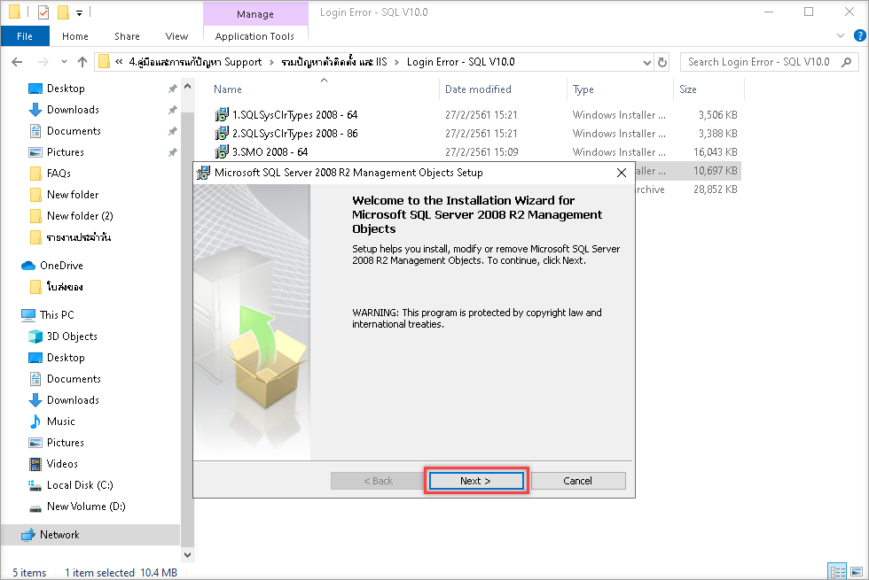Select the 3D Objects folder icon
Viewport: 869px width, 580px height.
coord(35,336)
